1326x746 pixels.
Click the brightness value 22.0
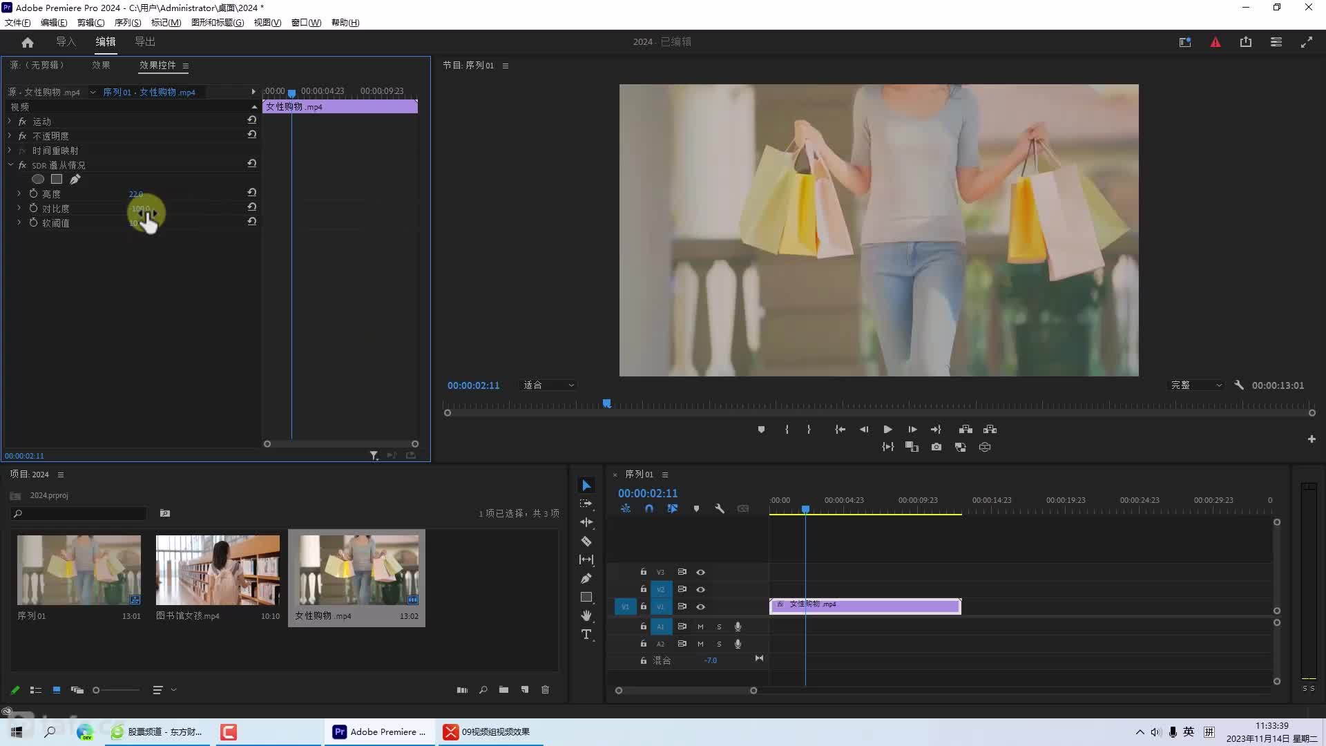pyautogui.click(x=136, y=194)
